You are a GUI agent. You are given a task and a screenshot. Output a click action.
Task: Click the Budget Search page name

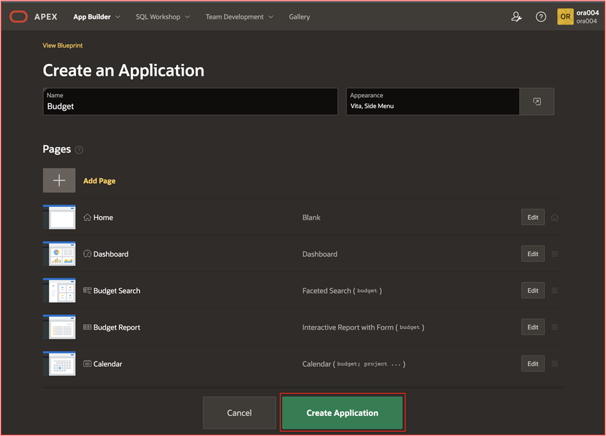point(116,291)
